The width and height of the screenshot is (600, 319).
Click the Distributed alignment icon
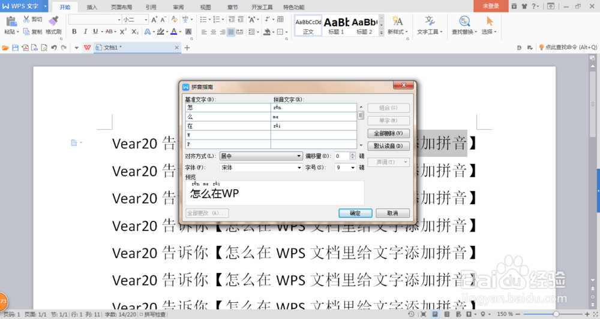coord(240,32)
